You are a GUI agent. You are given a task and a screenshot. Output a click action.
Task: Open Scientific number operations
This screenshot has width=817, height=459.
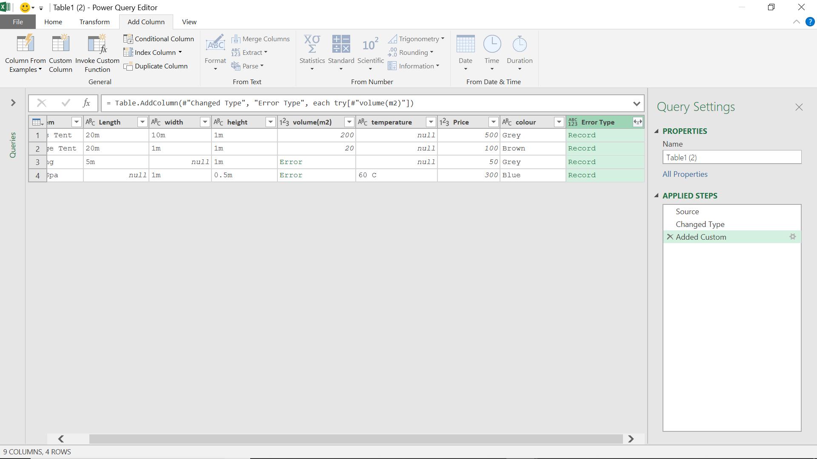point(370,54)
